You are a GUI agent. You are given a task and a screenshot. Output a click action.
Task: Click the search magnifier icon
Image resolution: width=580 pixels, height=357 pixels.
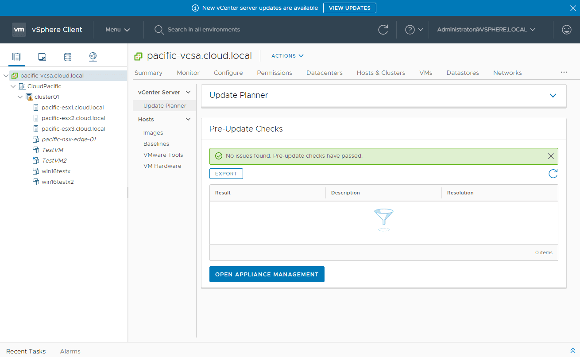pos(159,30)
